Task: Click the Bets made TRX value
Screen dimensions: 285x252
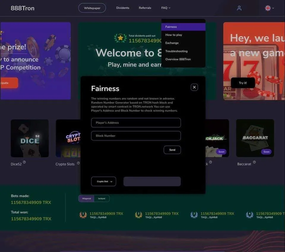Action: tap(31, 202)
